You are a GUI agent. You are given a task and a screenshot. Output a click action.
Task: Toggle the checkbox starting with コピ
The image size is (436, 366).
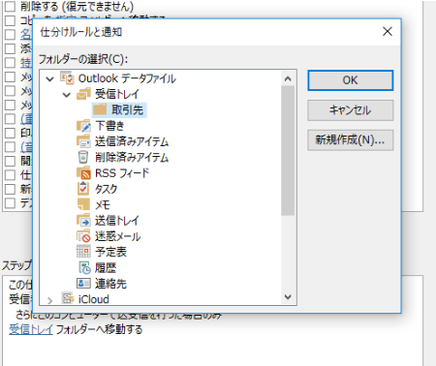coord(10,20)
